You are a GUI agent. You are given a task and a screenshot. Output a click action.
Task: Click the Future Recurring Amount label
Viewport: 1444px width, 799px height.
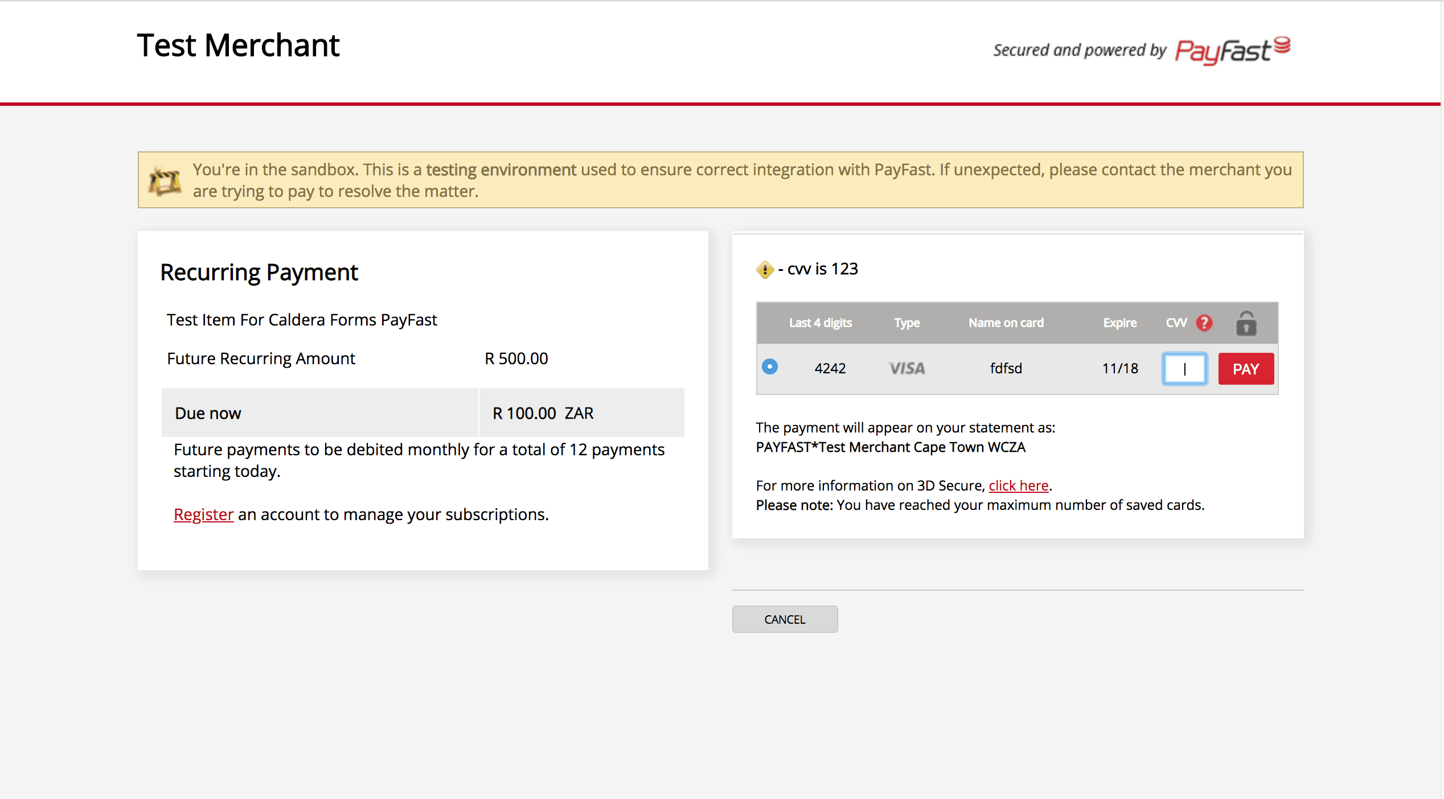tap(261, 359)
